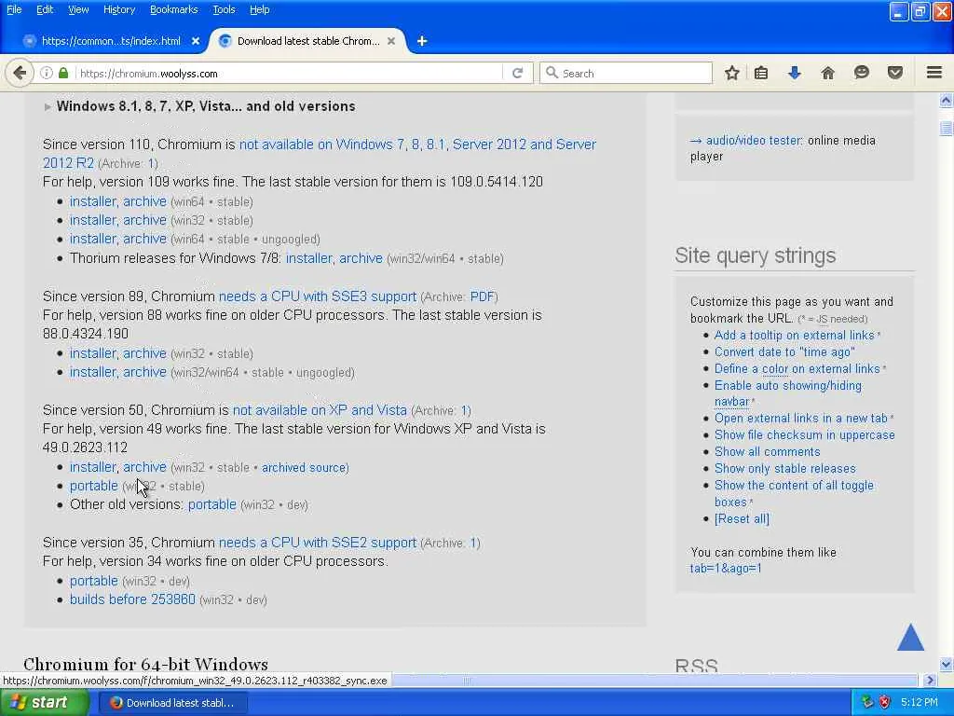Click the horizontal scrollbar right arrow
The width and height of the screenshot is (954, 716).
point(930,680)
